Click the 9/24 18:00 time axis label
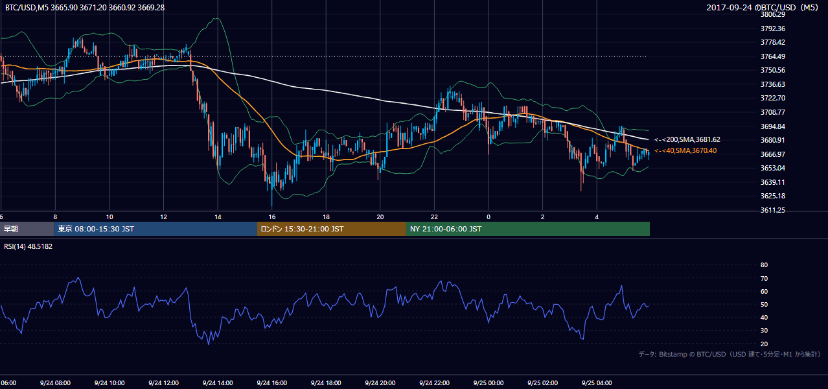The width and height of the screenshot is (828, 389). pos(326,383)
